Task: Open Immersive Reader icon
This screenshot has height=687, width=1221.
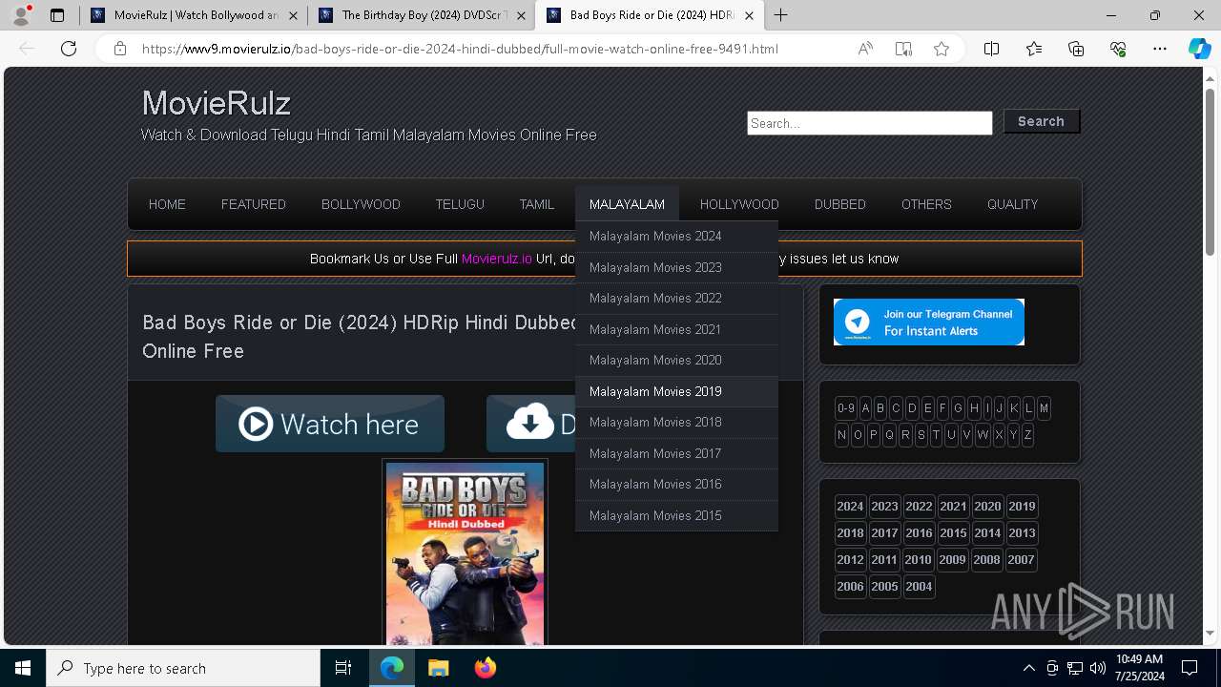Action: [x=903, y=49]
